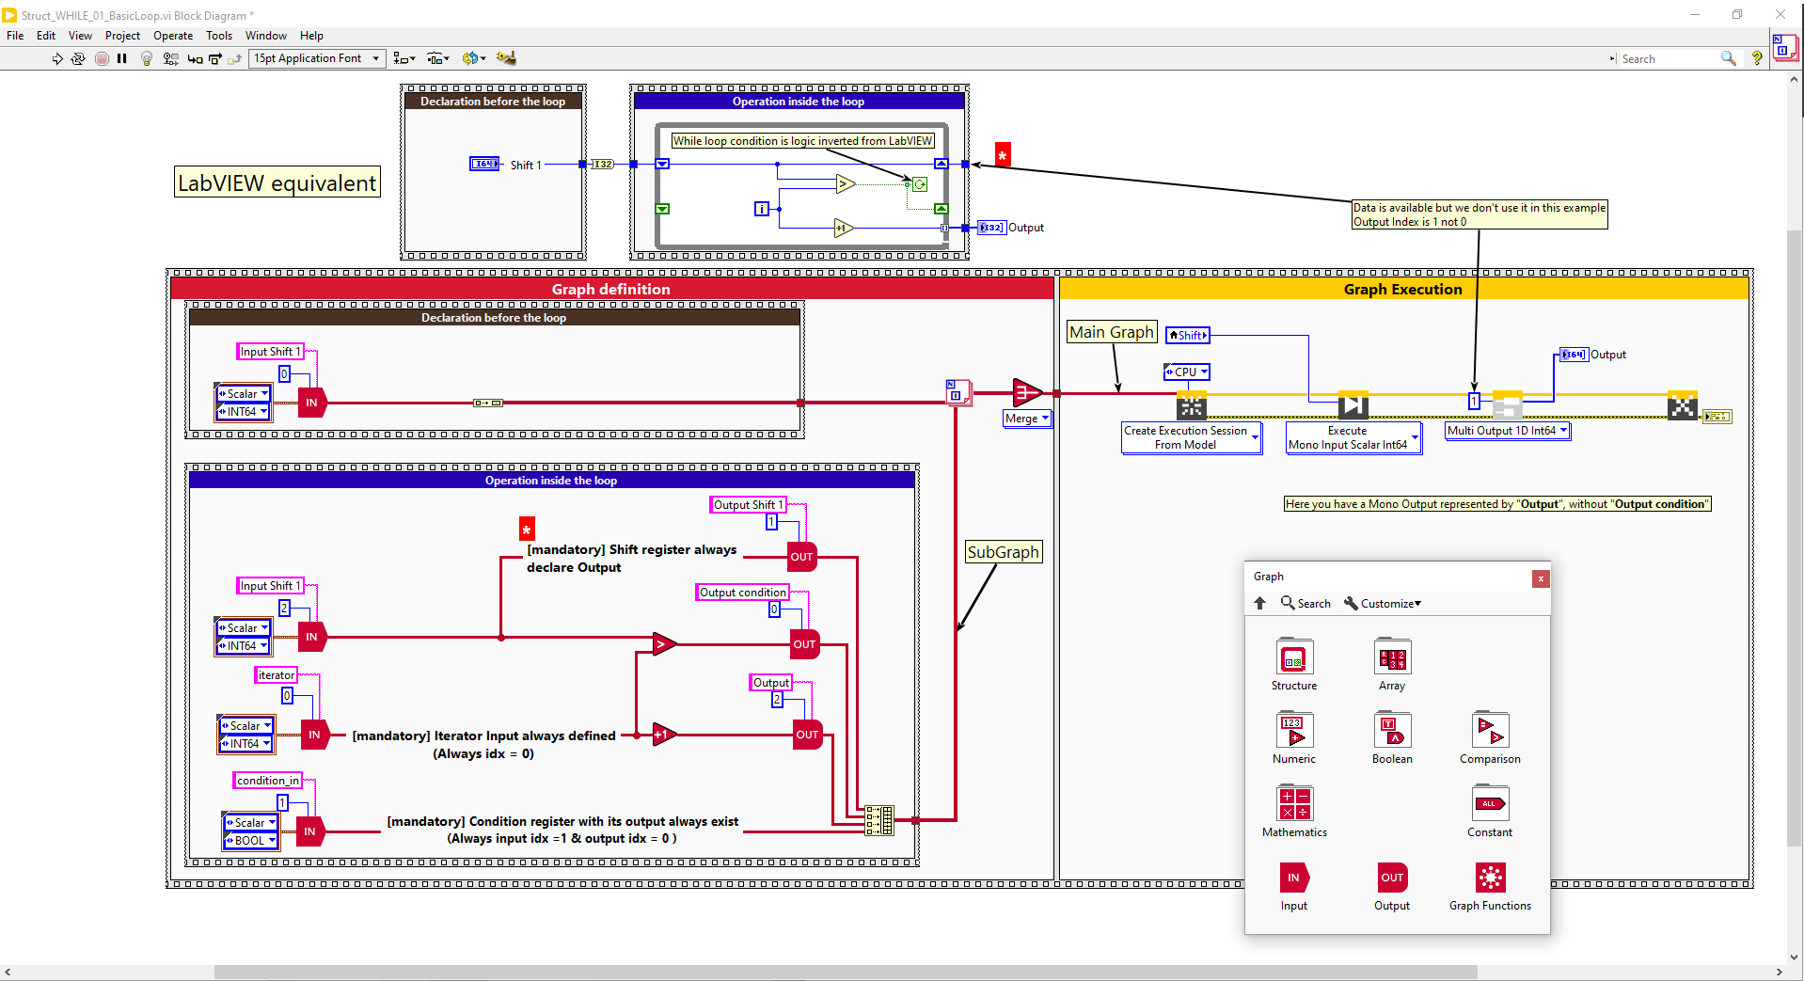Open Create Execution Session From Model selector
This screenshot has width=1804, height=981.
1192,437
